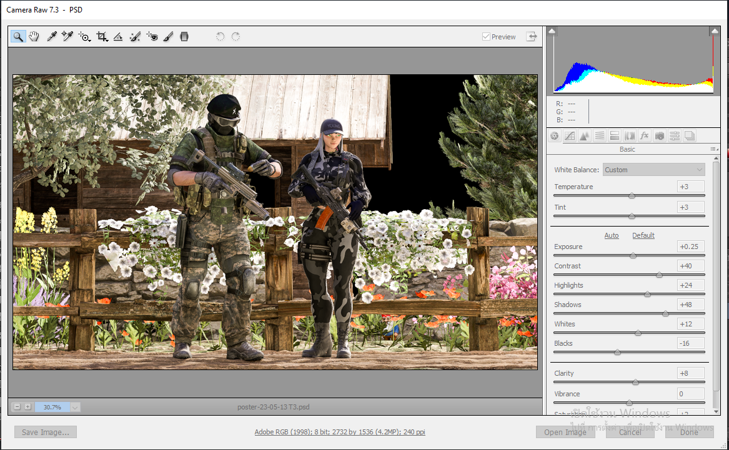Rotate image 90 degrees clockwise
Image resolution: width=729 pixels, height=450 pixels.
(236, 37)
